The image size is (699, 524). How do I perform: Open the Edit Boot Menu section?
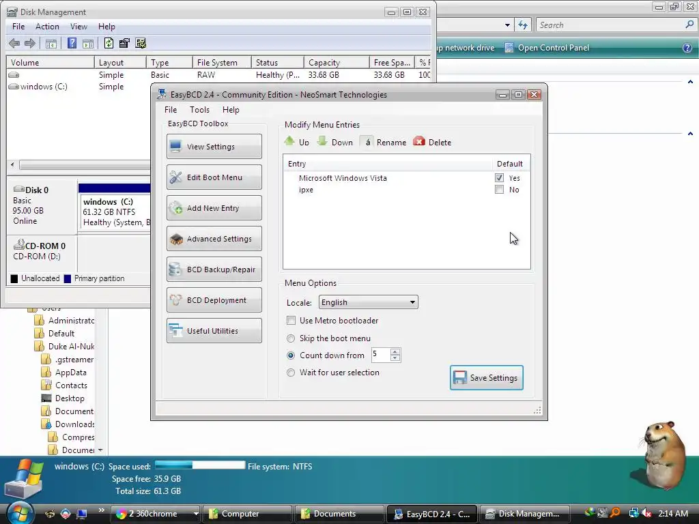coord(214,177)
